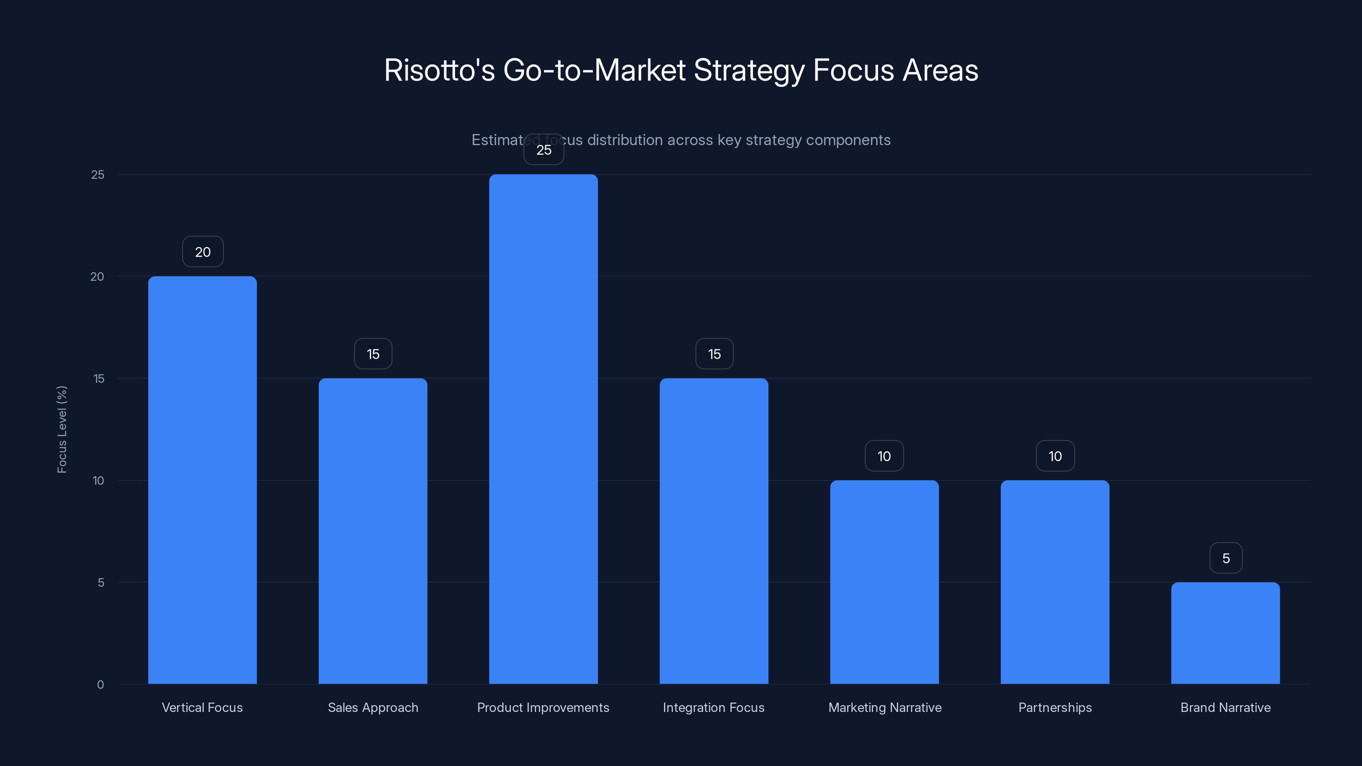Click the Brand Narrative axis label
This screenshot has width=1362, height=766.
tap(1225, 707)
